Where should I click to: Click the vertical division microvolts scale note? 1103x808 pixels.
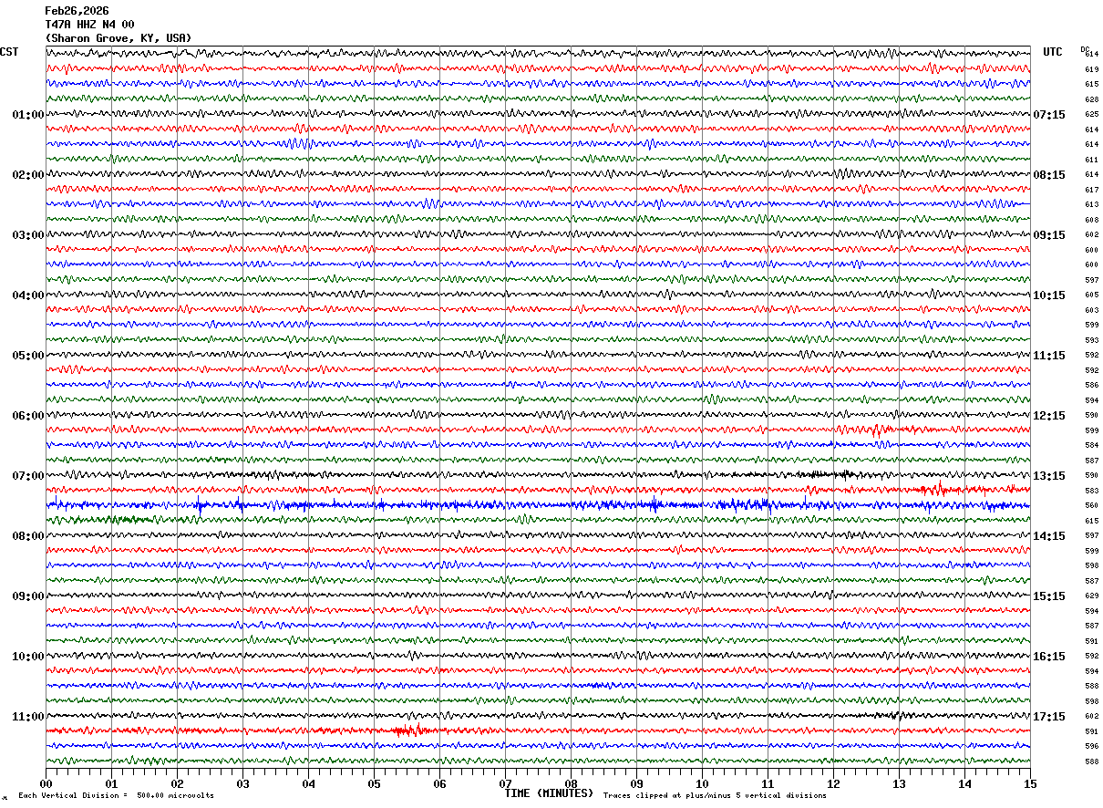point(116,796)
